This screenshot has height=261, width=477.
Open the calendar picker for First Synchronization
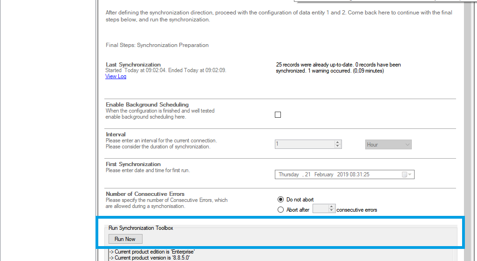tap(406, 174)
